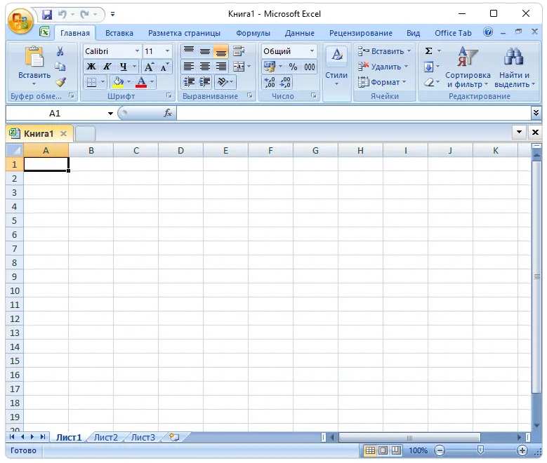The image size is (547, 463).
Task: Decrease font size with the small A
Action: 164,67
